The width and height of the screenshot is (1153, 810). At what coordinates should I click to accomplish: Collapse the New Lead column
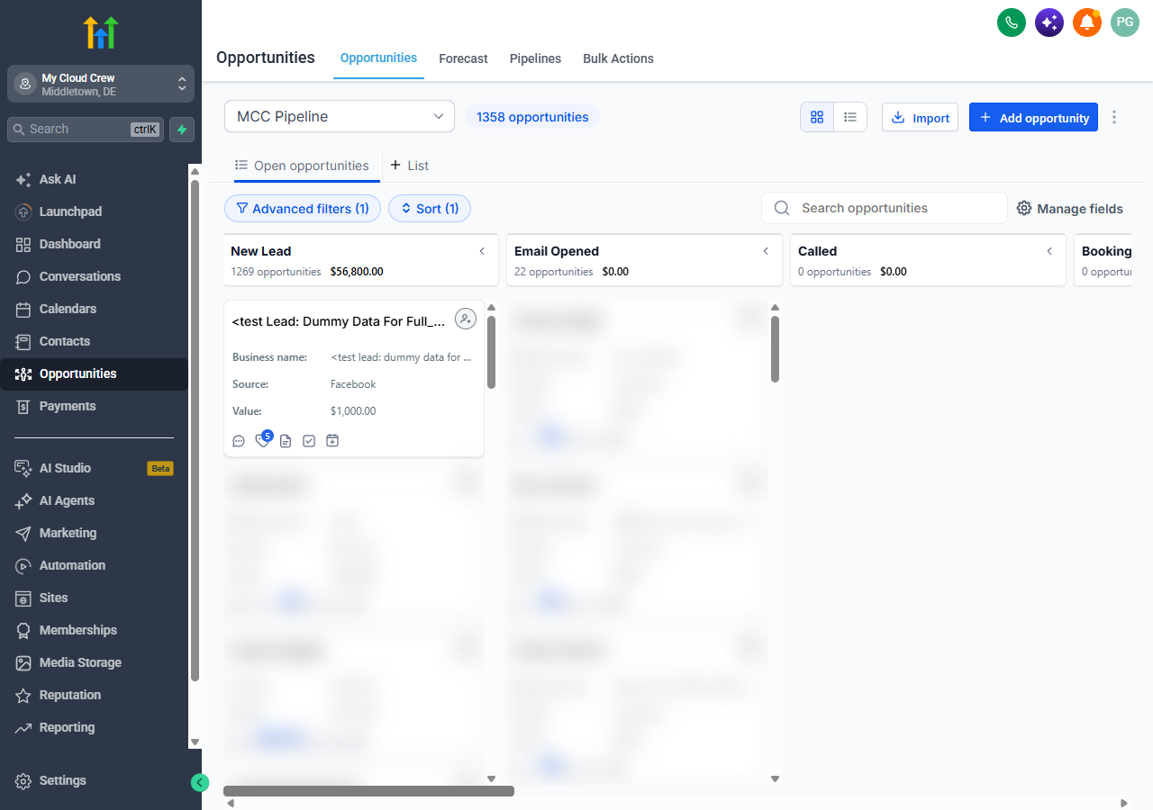tap(482, 251)
